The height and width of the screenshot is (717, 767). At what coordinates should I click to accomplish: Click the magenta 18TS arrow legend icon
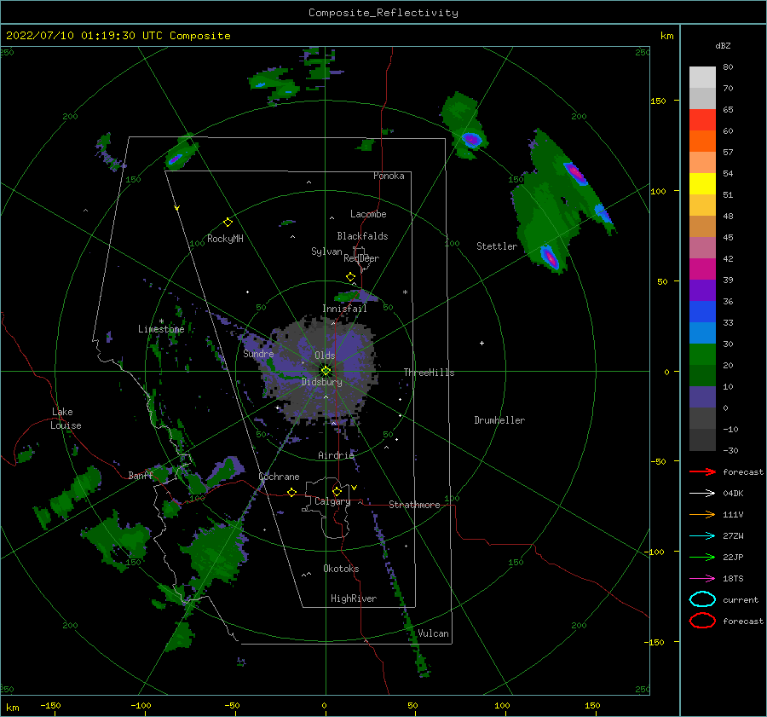(x=702, y=579)
